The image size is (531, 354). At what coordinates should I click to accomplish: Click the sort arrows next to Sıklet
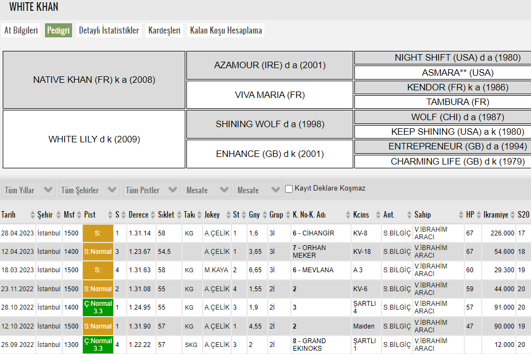tap(179, 214)
